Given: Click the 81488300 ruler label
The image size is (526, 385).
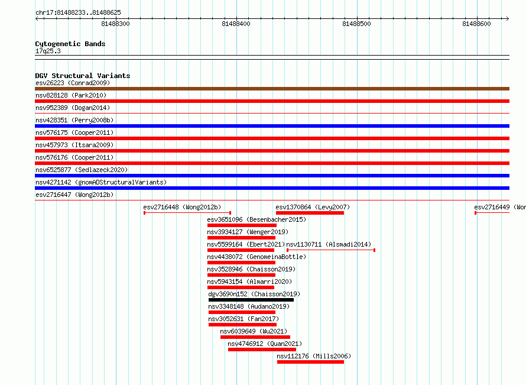Looking at the screenshot, I should click(115, 24).
